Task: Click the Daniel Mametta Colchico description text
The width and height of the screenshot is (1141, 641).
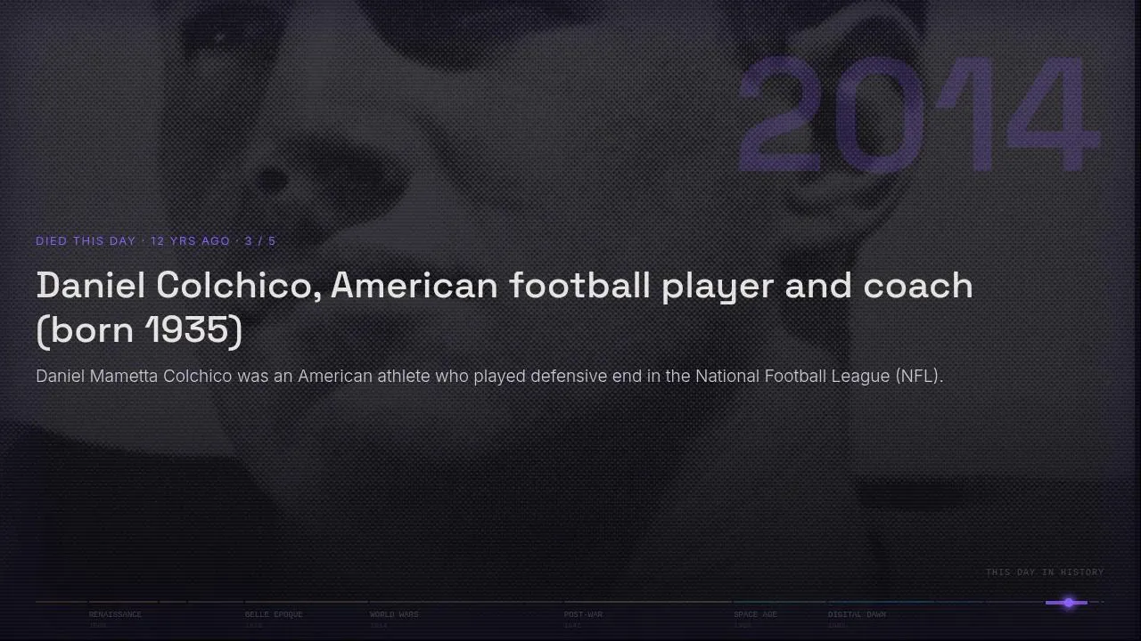Action: click(489, 376)
